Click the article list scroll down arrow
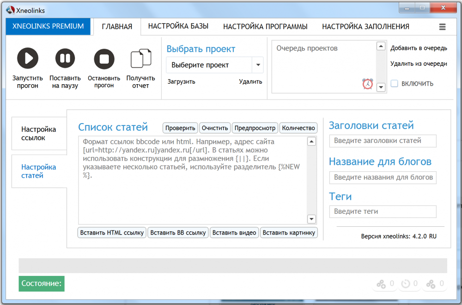The width and height of the screenshot is (462, 305). [x=311, y=219]
